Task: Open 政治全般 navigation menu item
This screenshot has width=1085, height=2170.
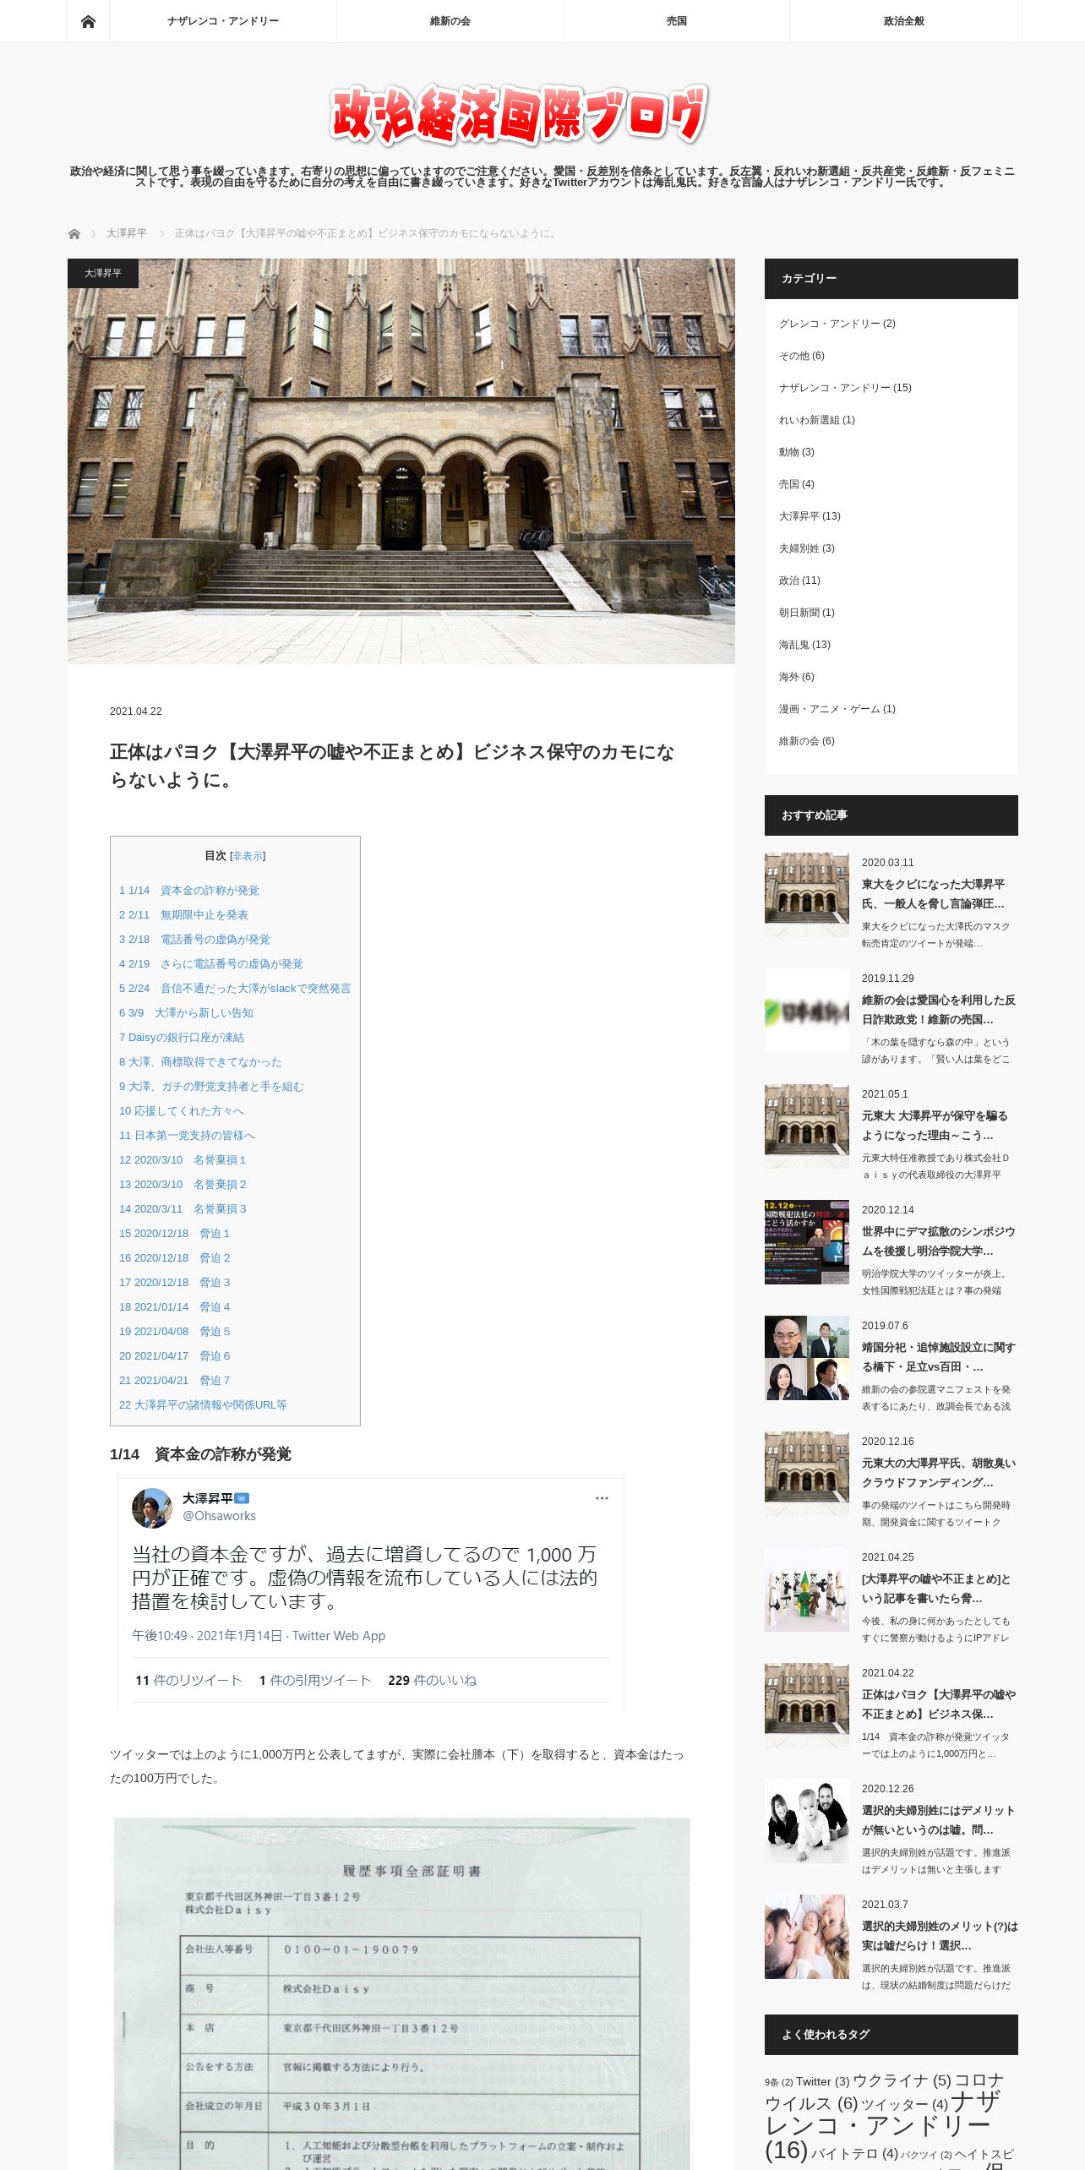Action: (904, 21)
